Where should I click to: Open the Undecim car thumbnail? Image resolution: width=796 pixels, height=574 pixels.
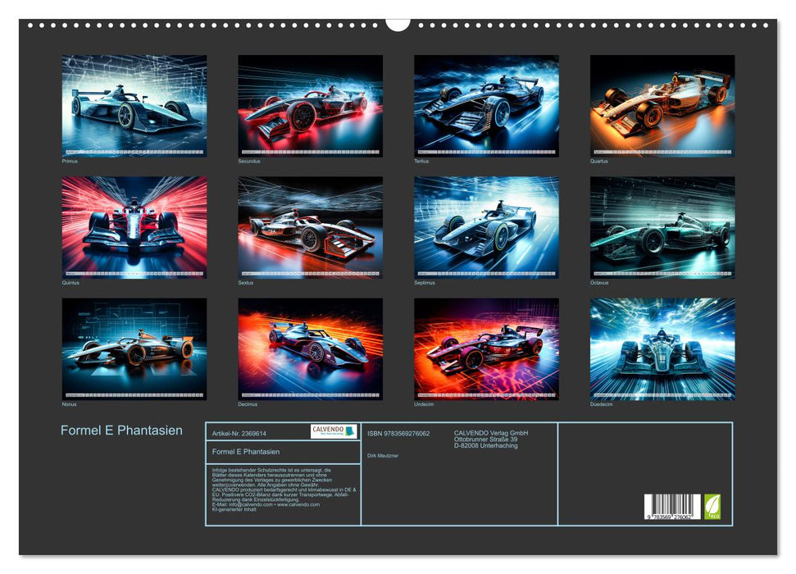(486, 349)
